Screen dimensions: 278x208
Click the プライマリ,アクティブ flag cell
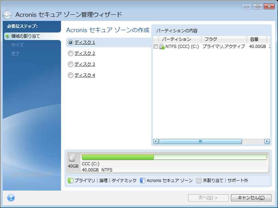(223, 46)
